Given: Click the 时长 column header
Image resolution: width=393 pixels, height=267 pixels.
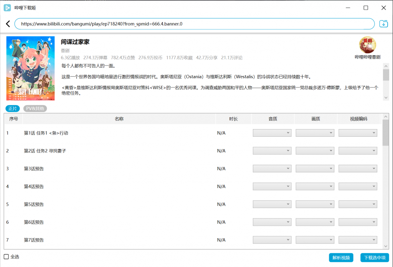Looking at the screenshot, I should coord(233,119).
